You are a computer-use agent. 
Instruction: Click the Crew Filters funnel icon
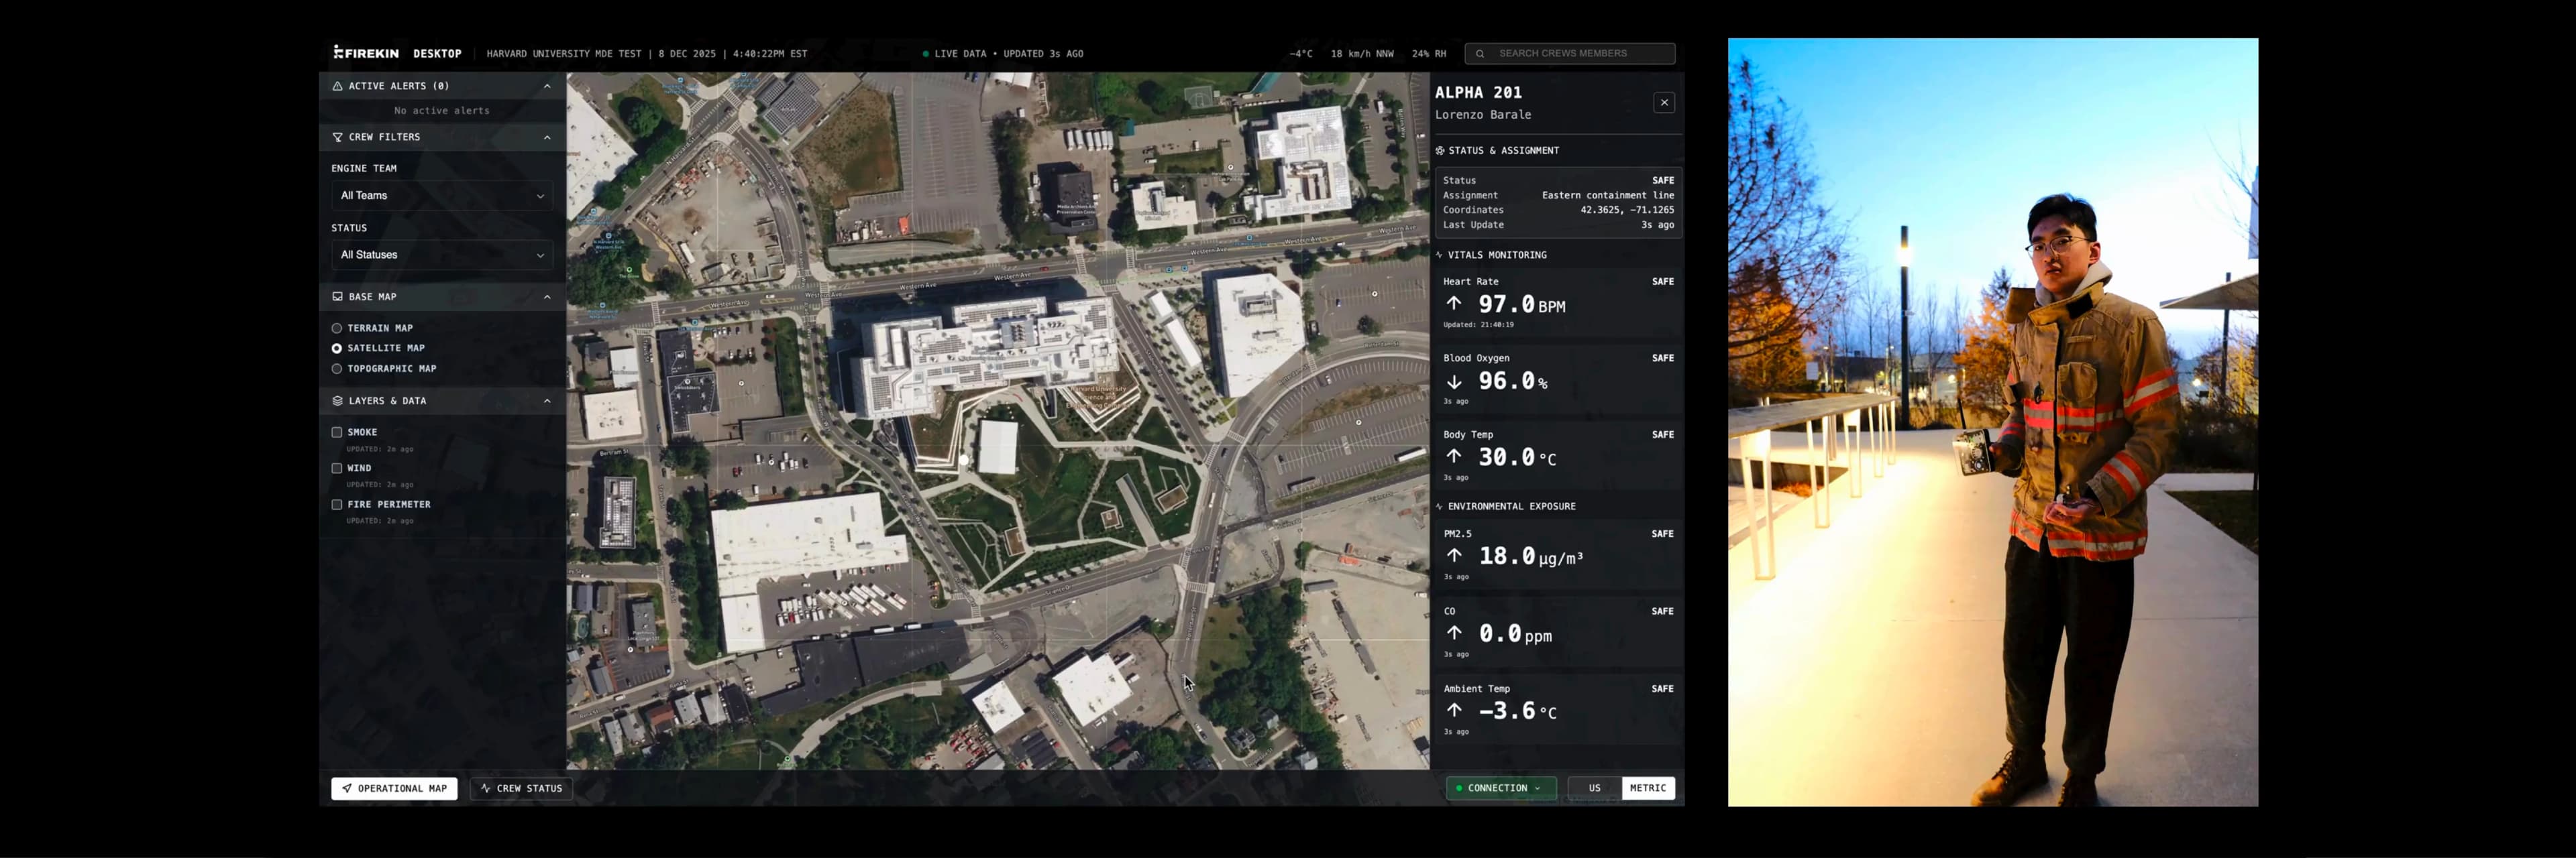pyautogui.click(x=338, y=137)
